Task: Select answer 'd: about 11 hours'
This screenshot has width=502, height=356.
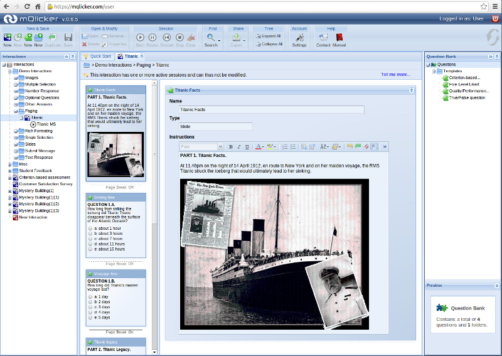Action: 90,244
